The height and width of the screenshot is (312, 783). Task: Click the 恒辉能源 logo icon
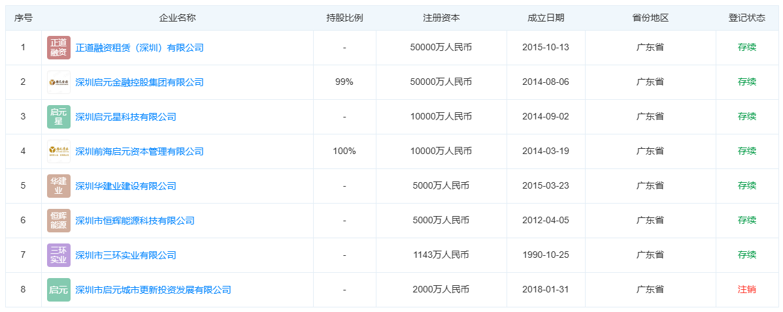pos(59,221)
